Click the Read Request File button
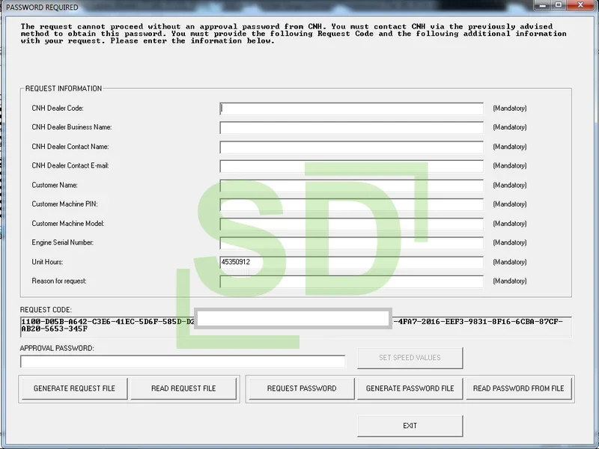This screenshot has width=599, height=449. click(183, 388)
